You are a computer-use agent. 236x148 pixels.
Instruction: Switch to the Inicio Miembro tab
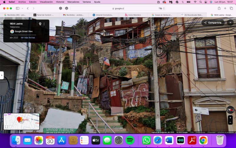tap(133, 15)
